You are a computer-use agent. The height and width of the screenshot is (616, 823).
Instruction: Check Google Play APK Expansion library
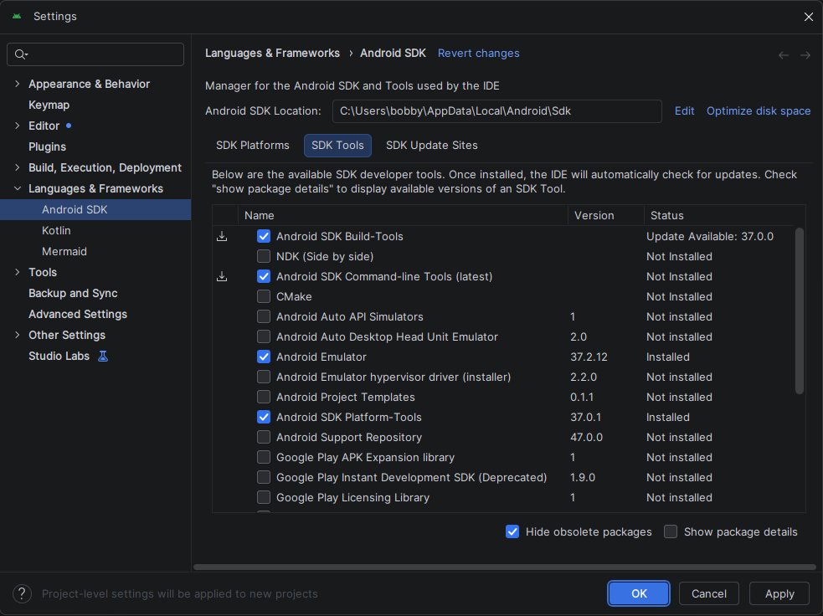[x=264, y=457]
